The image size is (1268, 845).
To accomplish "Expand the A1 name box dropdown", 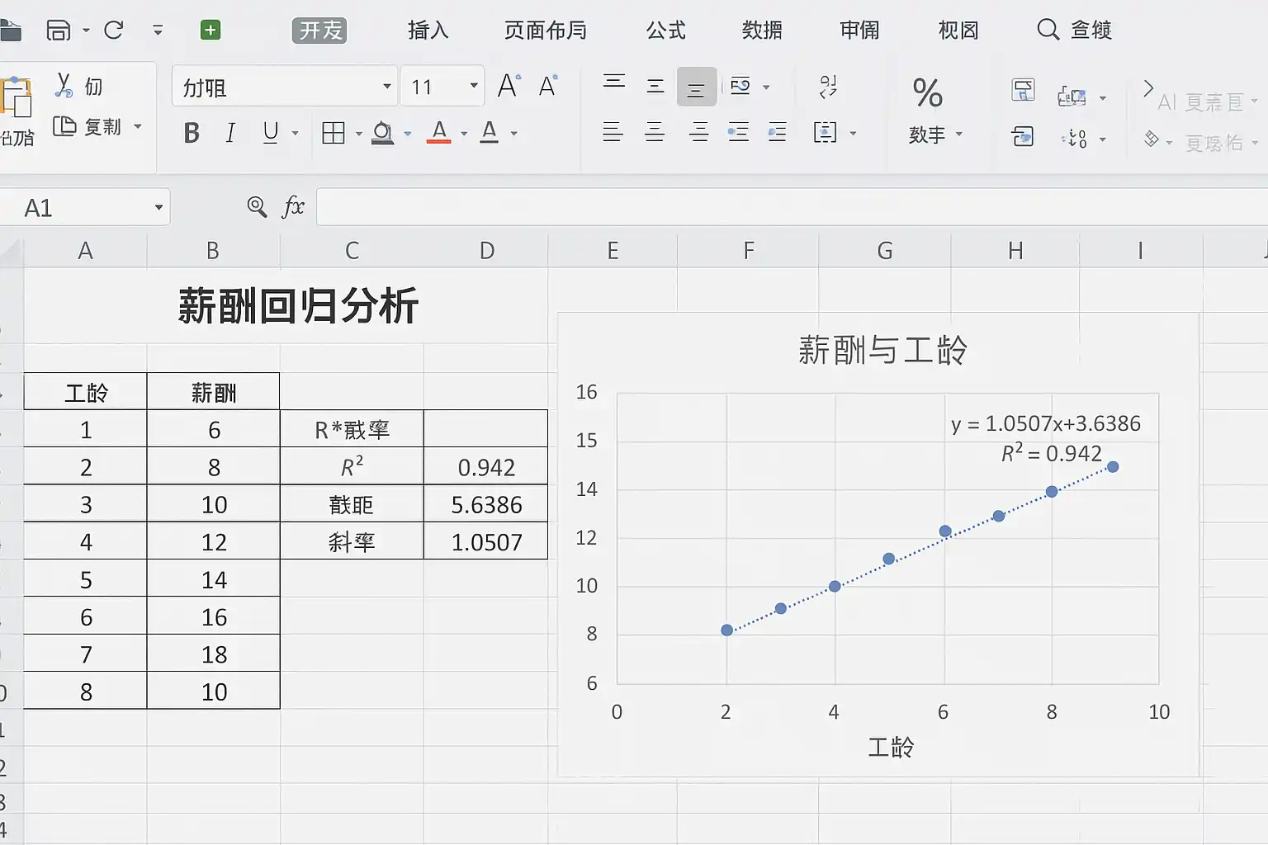I will (x=158, y=207).
